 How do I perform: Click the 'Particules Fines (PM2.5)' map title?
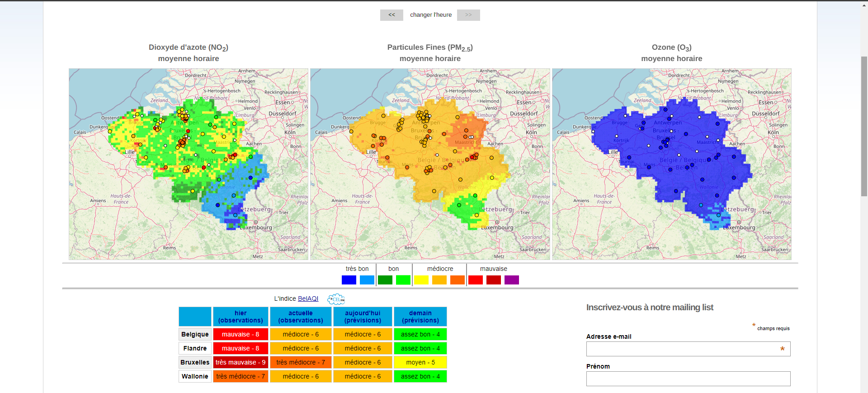(430, 47)
